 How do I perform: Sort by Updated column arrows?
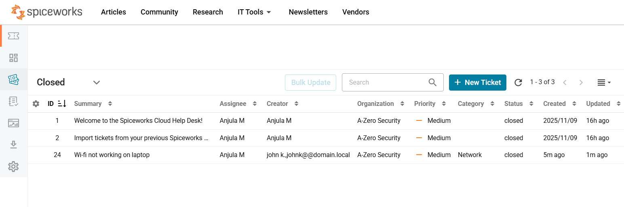(x=618, y=104)
